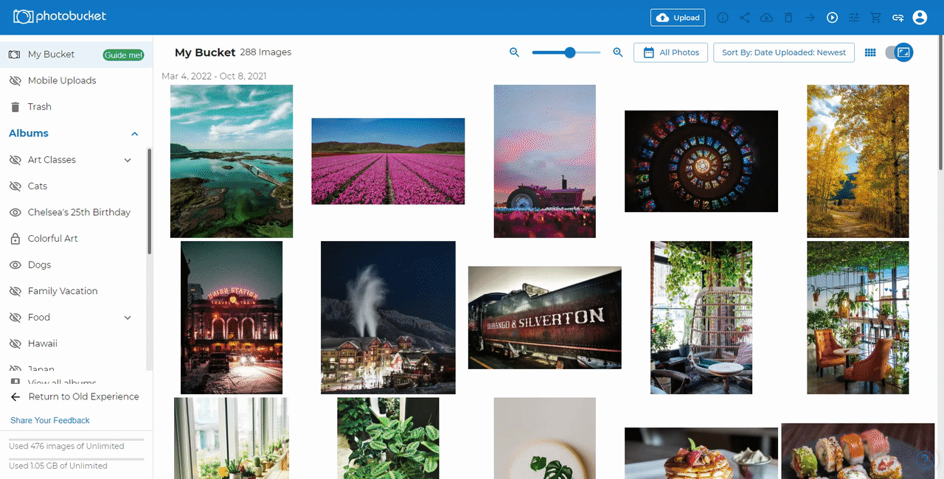Click "Used 1.05 GB of Unlimited" text

click(x=58, y=466)
